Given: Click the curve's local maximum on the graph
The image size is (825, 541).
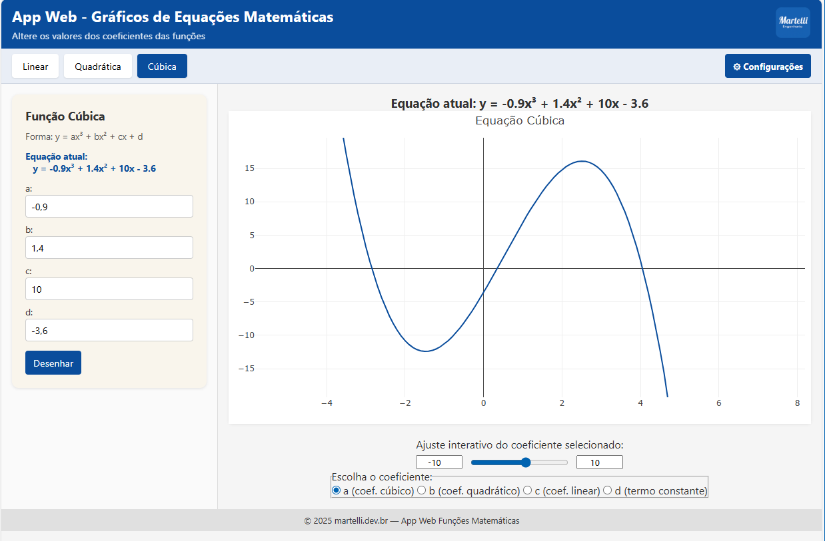Looking at the screenshot, I should pyautogui.click(x=582, y=161).
